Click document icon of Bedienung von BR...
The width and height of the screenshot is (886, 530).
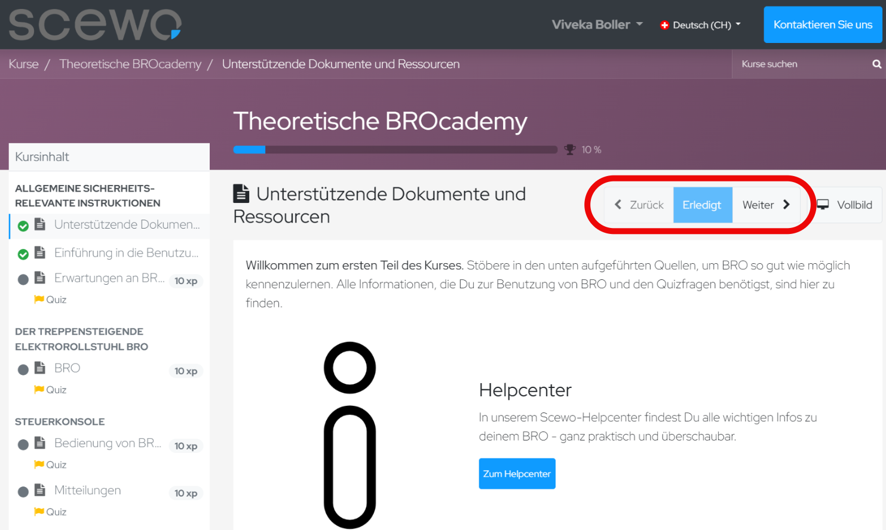[x=40, y=442]
